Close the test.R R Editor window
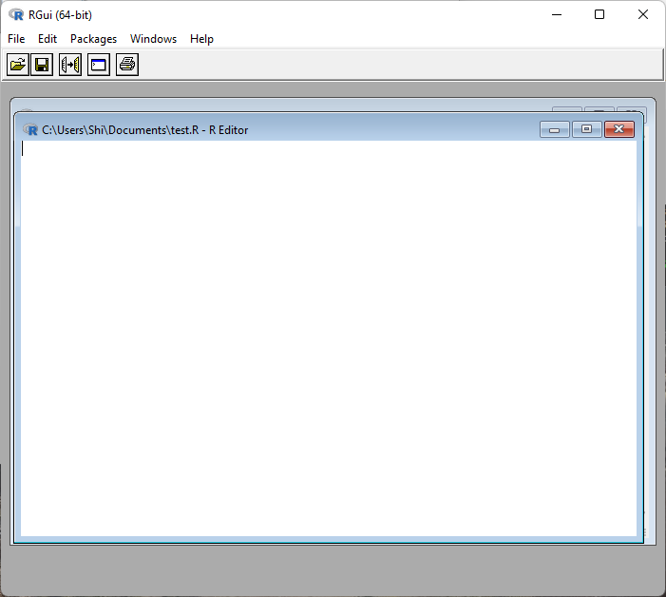 click(619, 129)
